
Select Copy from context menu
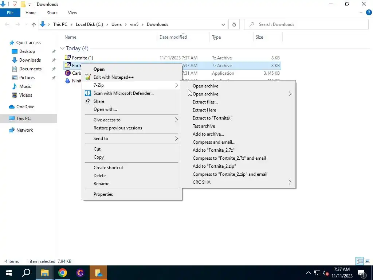pos(99,157)
